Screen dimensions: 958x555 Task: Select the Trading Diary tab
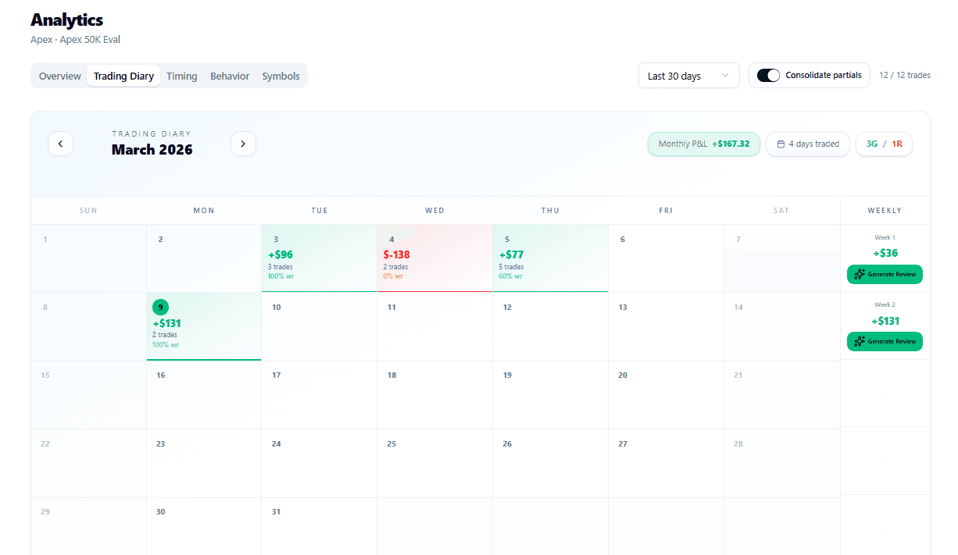click(123, 76)
